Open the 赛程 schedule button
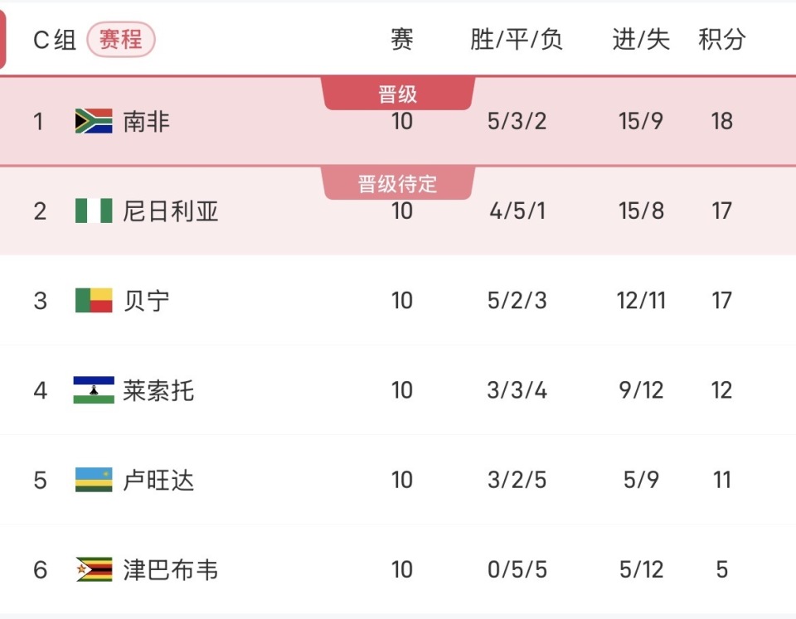 pos(121,39)
